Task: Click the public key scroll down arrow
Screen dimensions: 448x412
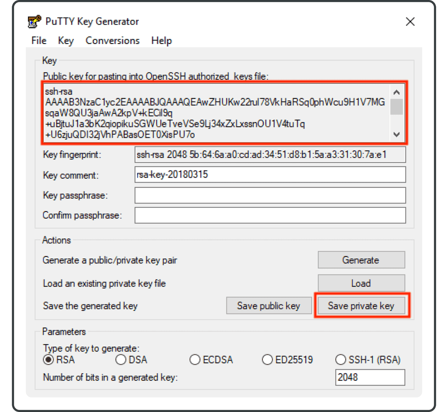Action: coord(396,135)
